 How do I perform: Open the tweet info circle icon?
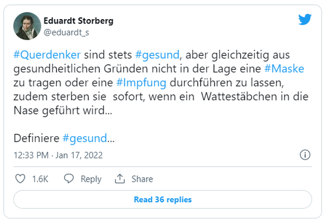pyautogui.click(x=305, y=155)
